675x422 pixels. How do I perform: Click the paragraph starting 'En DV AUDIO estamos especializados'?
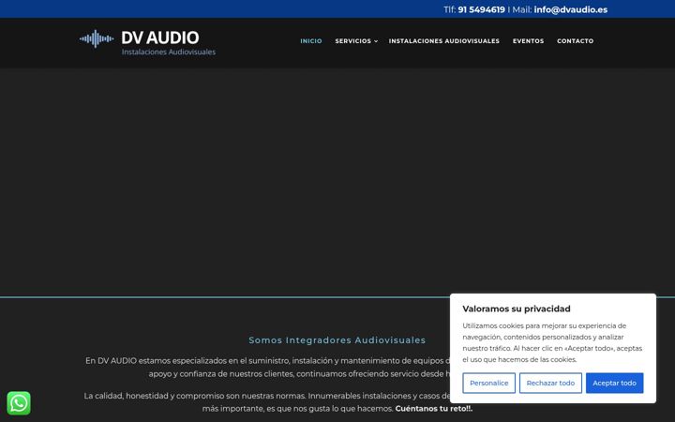pos(268,368)
